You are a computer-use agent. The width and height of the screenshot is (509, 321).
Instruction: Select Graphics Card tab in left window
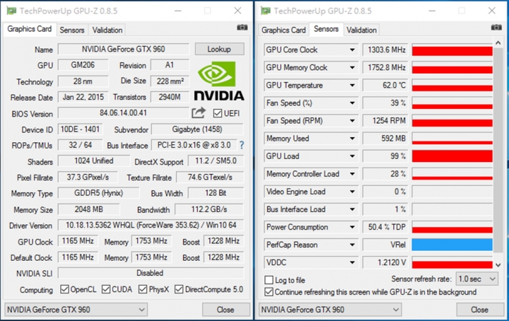tap(30, 29)
